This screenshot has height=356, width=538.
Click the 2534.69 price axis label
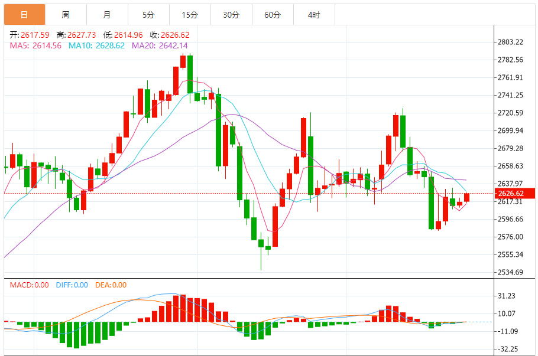(511, 272)
